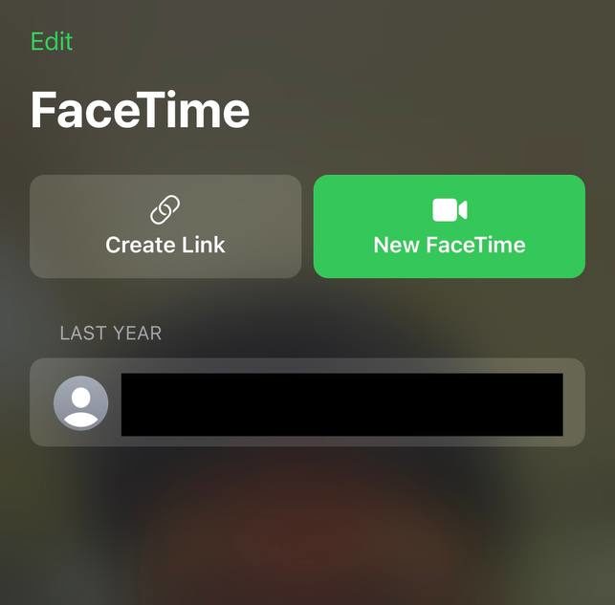The height and width of the screenshot is (605, 615).
Task: Open the Create Link button
Action: [x=165, y=227]
